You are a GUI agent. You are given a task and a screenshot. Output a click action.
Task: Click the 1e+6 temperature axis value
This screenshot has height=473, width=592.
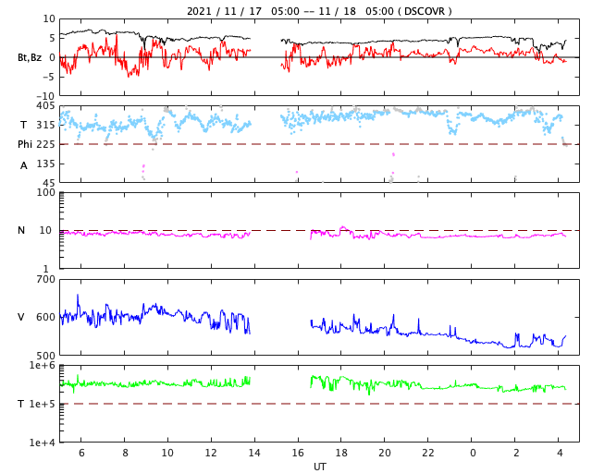pyautogui.click(x=42, y=366)
